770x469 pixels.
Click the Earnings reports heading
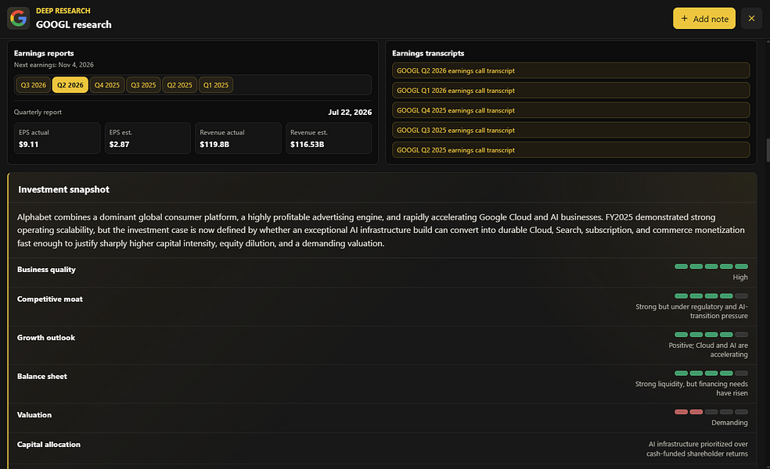[44, 53]
